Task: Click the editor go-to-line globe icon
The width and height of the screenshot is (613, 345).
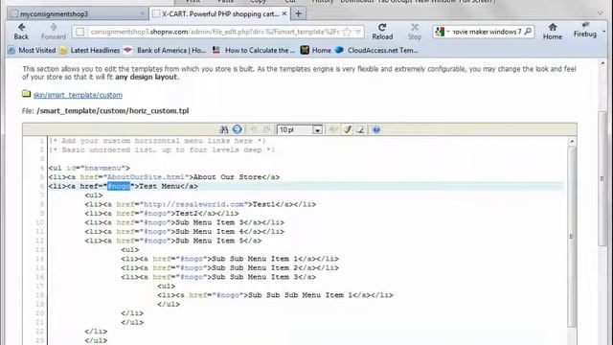Action: [x=238, y=129]
